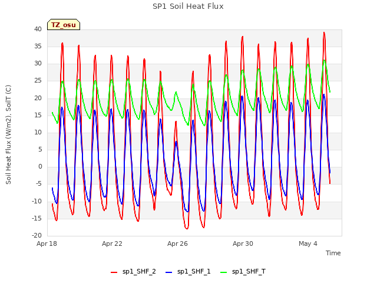
Task: Click the Apr 30 x-axis tick label
Action: click(243, 243)
